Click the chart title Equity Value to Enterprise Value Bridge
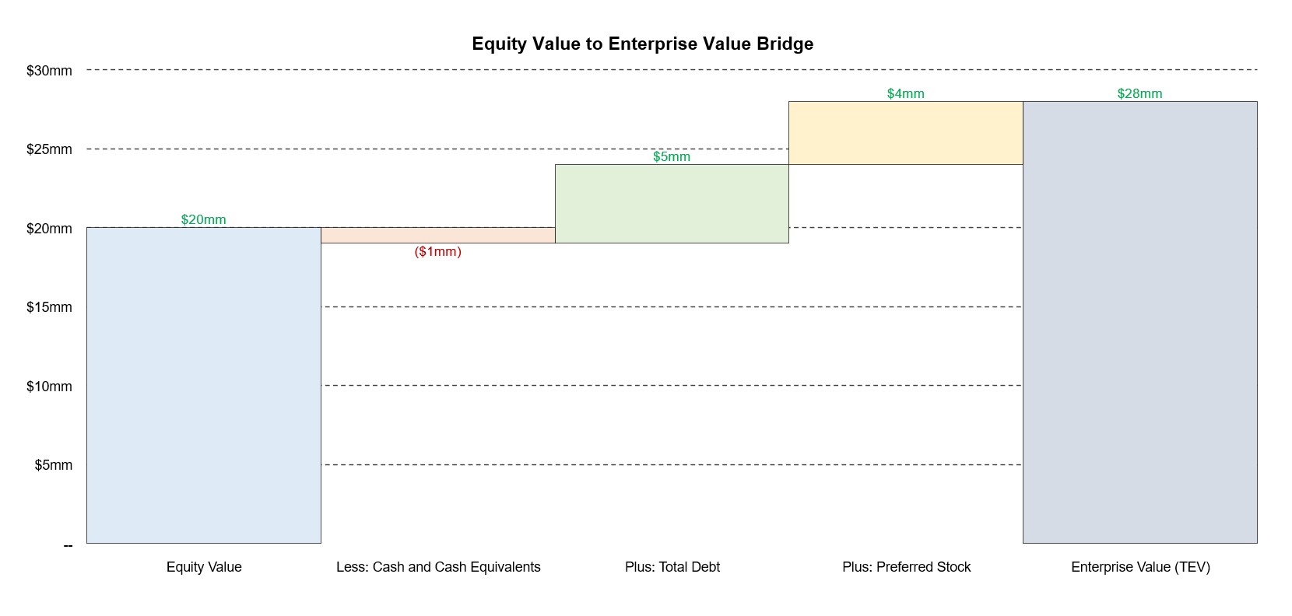Screen dimensions: 1292x616 coord(643,44)
